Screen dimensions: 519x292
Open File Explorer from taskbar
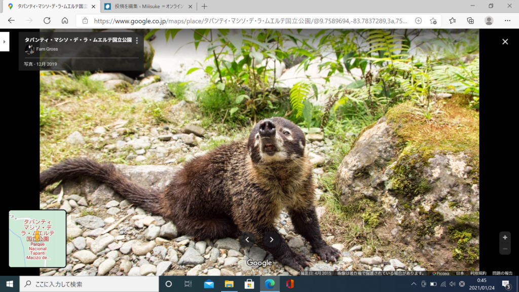coord(229,284)
